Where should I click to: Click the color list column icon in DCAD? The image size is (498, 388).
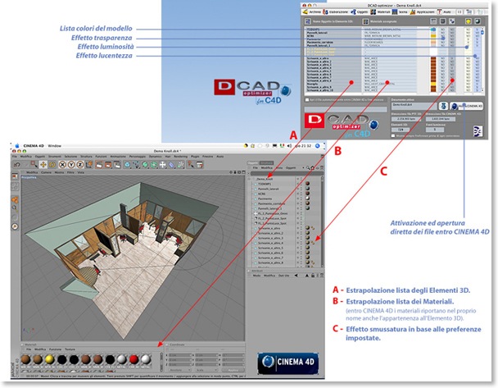433,21
